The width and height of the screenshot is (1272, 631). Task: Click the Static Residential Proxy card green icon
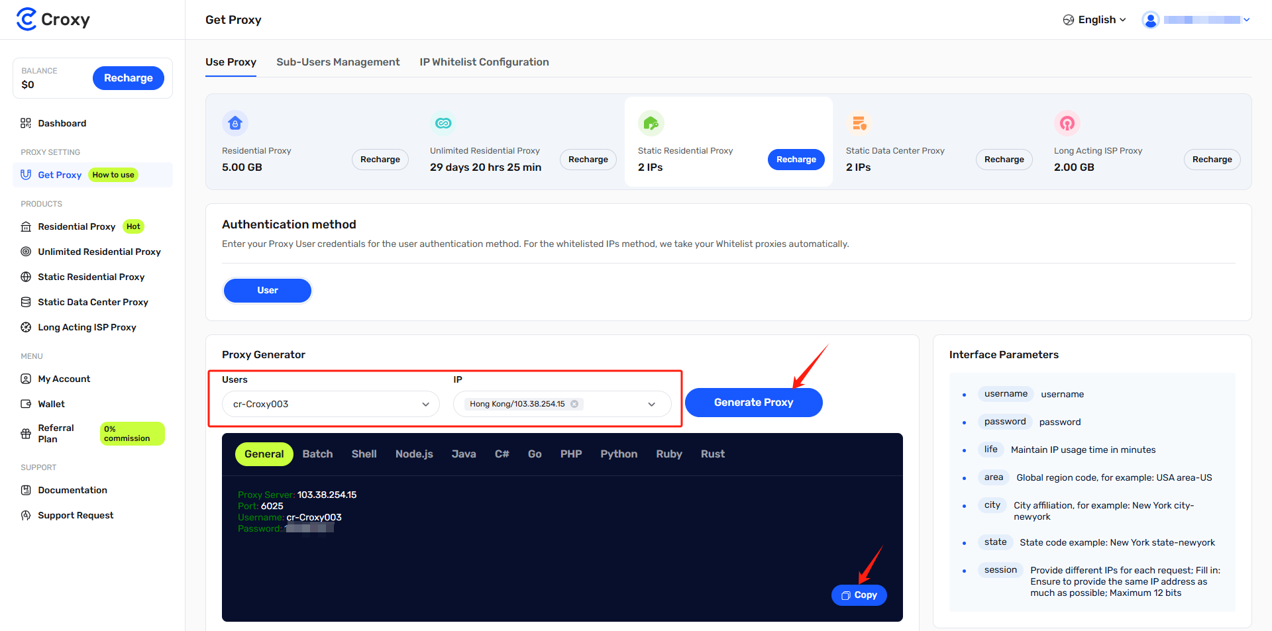(x=651, y=123)
